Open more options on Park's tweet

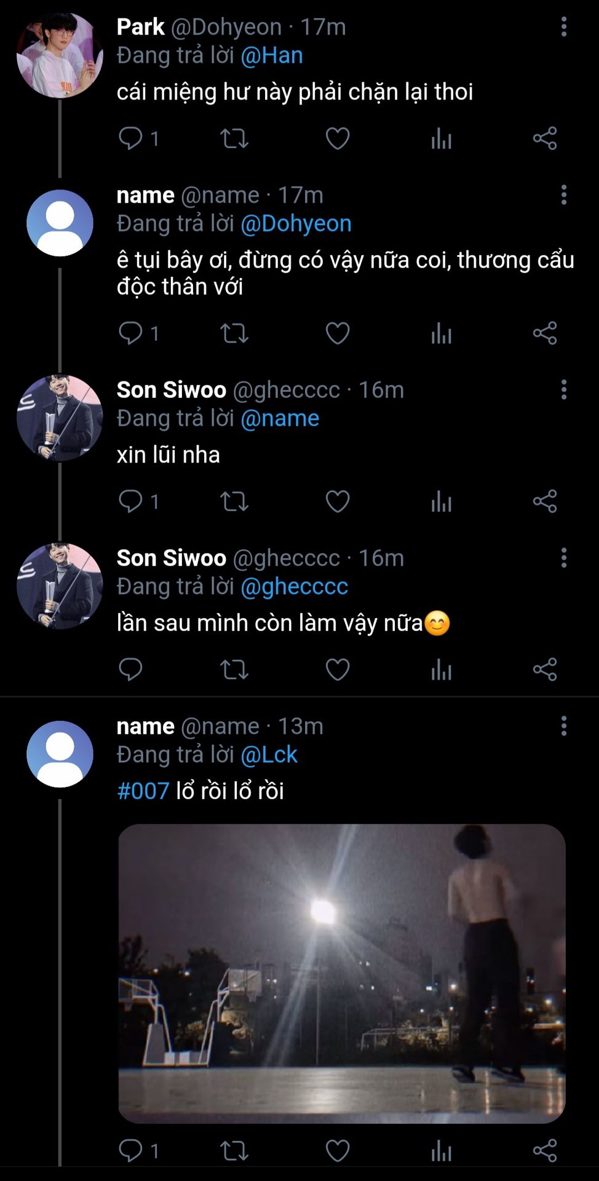[563, 26]
